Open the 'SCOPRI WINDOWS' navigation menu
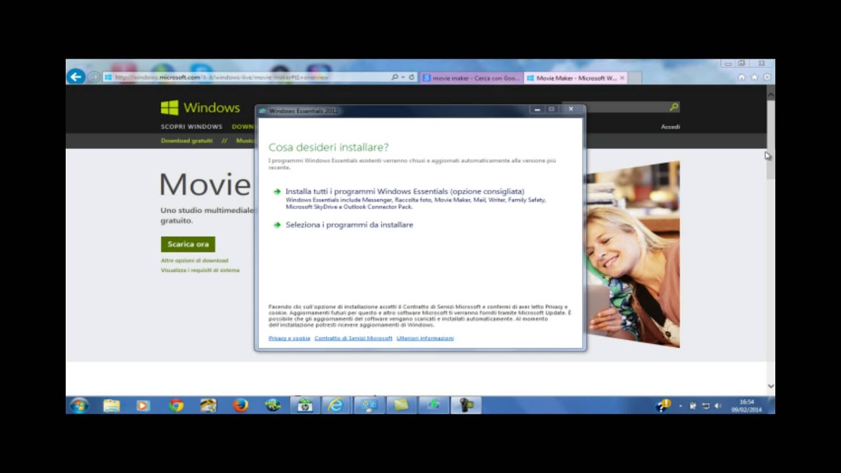This screenshot has width=841, height=473. pyautogui.click(x=191, y=126)
